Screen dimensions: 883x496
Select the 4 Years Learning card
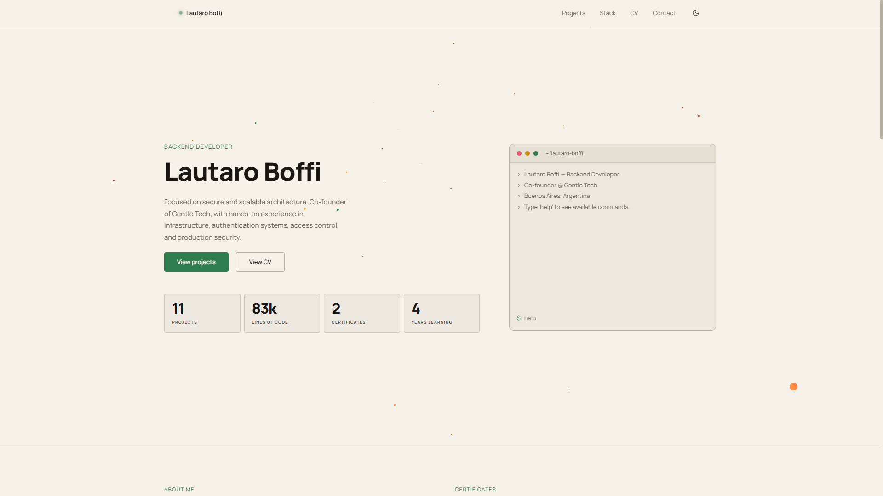(441, 313)
